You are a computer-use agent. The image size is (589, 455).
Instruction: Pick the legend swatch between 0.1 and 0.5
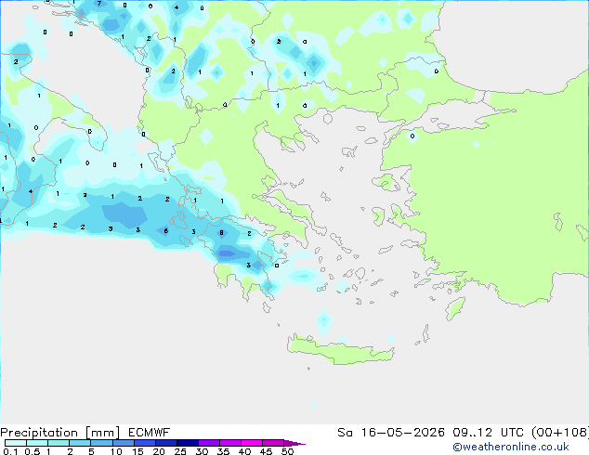[16, 443]
